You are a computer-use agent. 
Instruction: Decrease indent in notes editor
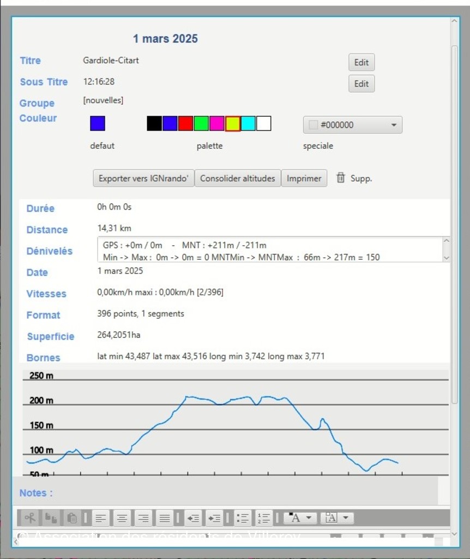point(192,518)
